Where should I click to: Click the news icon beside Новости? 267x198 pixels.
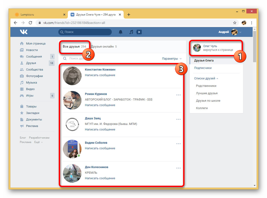click(x=22, y=50)
